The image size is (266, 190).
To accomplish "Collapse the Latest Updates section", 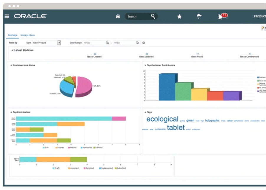I will tap(12, 50).
